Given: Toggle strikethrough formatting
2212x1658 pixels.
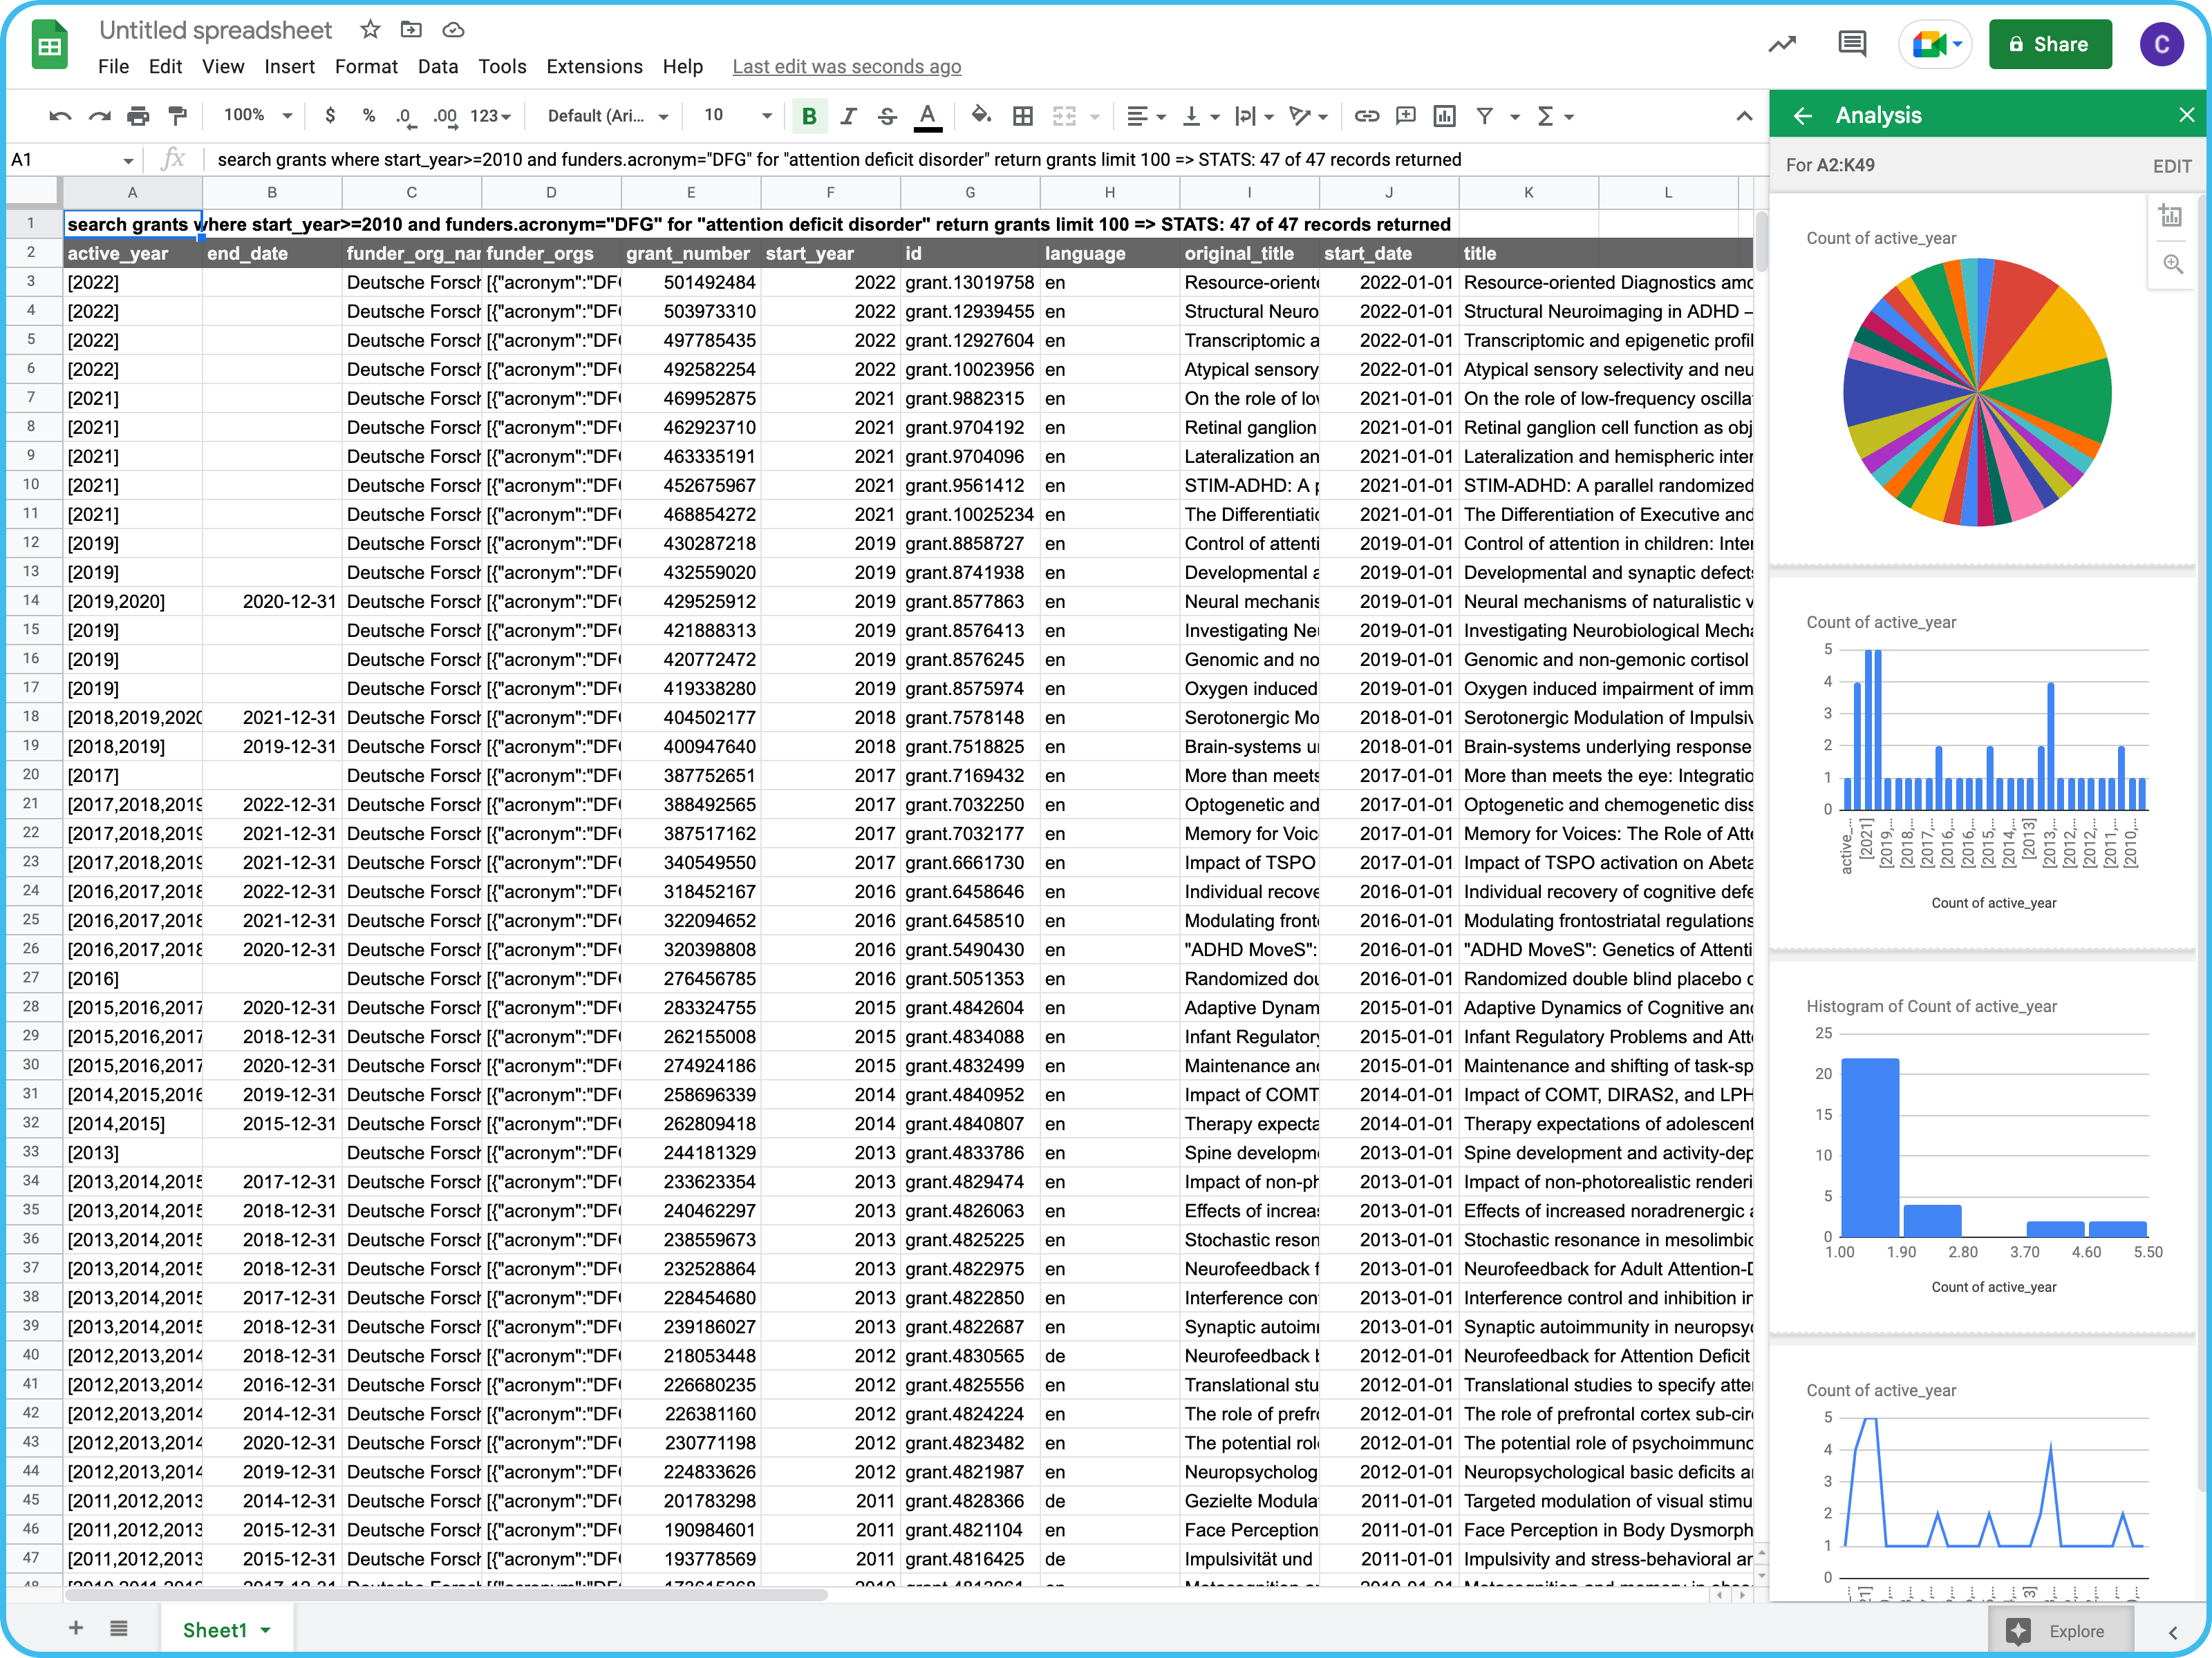Looking at the screenshot, I should pos(887,116).
